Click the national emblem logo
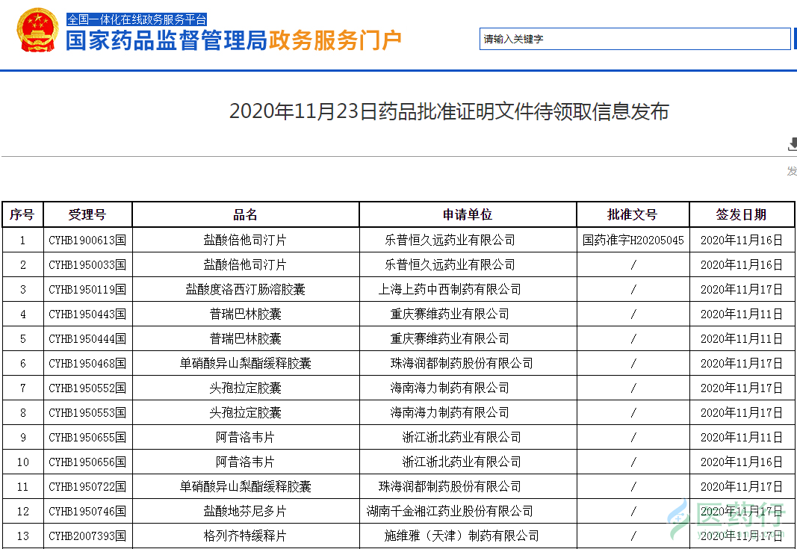 point(37,30)
